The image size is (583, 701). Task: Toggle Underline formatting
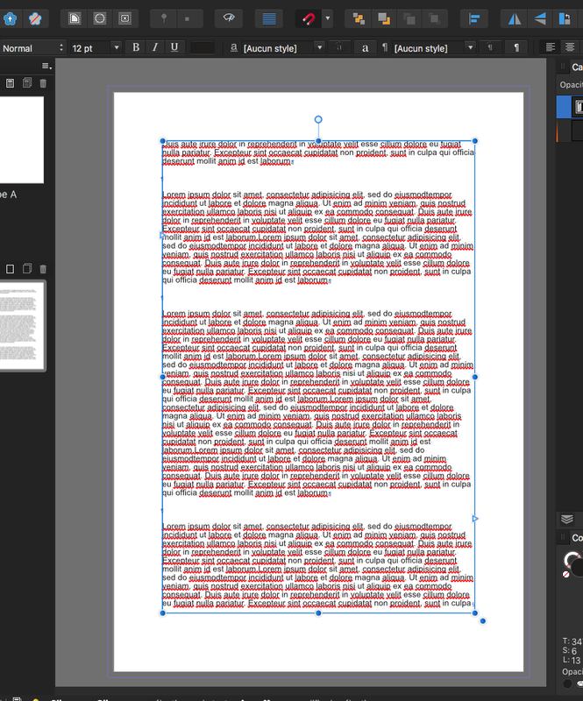[174, 47]
